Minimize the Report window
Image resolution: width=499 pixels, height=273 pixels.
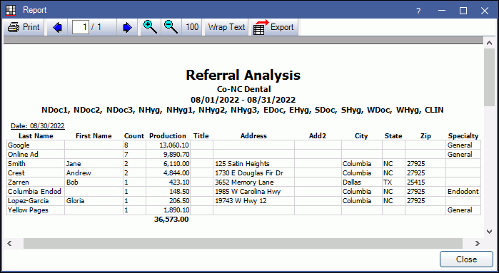tap(442, 11)
